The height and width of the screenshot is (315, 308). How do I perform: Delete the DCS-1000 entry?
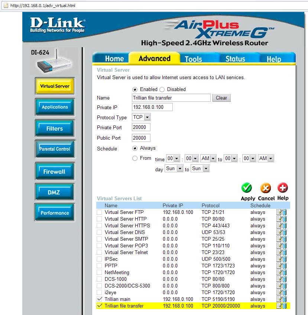click(284, 279)
